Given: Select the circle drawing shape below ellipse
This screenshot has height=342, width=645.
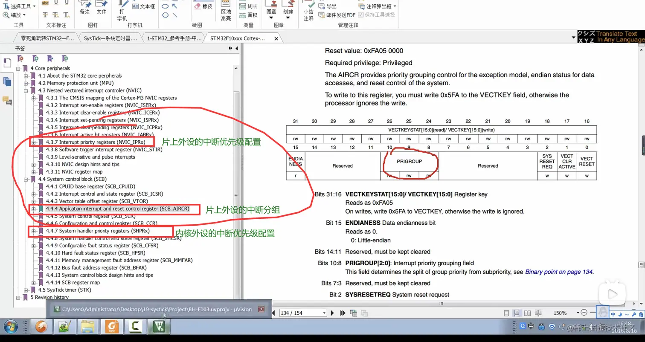Looking at the screenshot, I should coord(165,15).
